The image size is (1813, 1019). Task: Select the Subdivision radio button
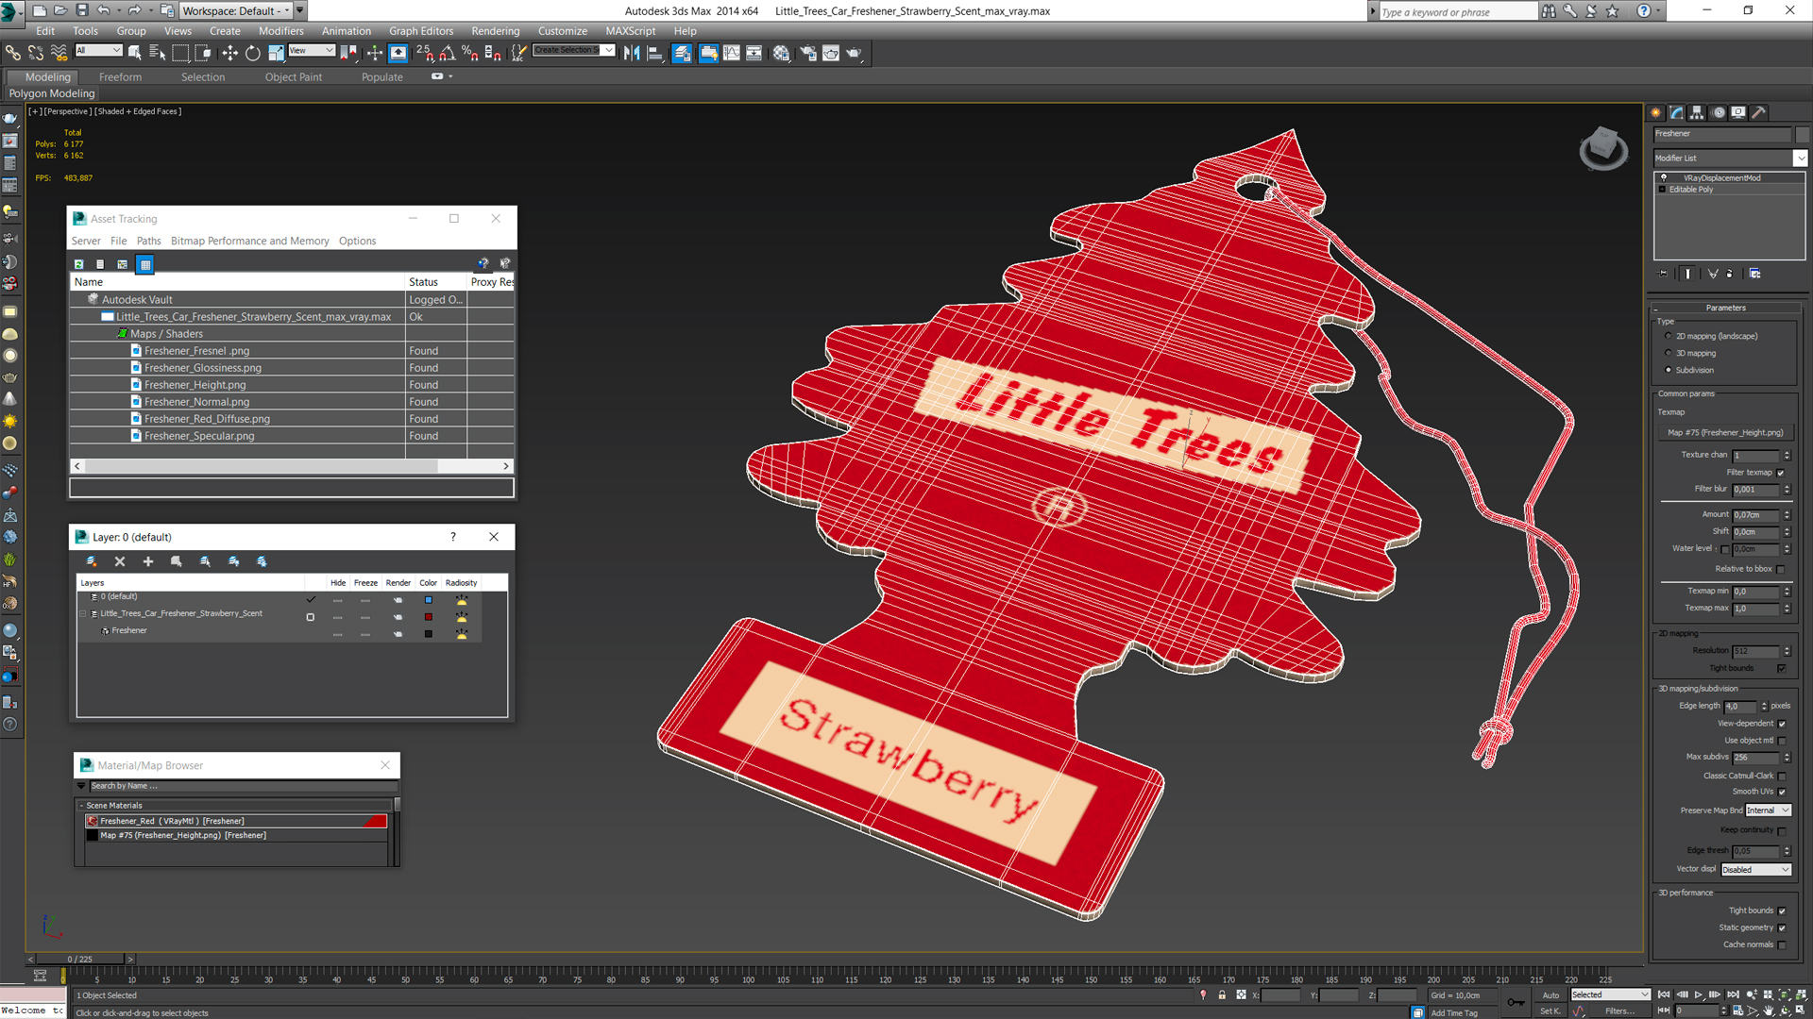1669,370
